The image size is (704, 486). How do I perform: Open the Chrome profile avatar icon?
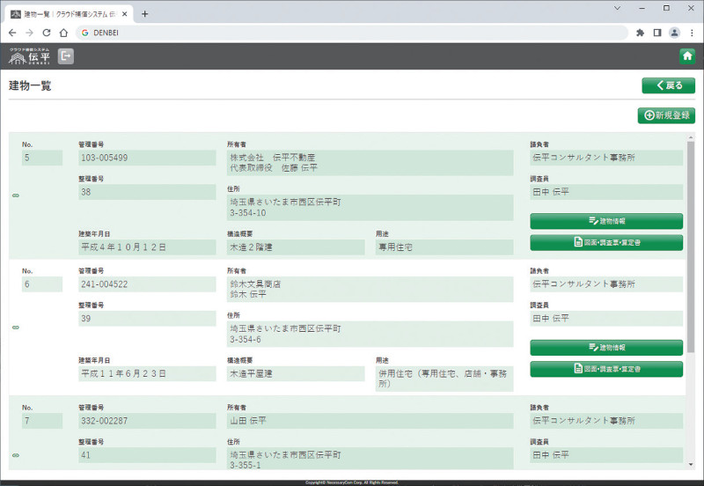pyautogui.click(x=674, y=33)
